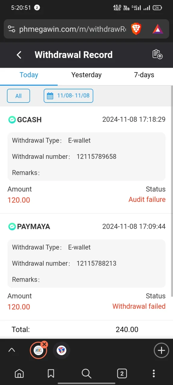The height and width of the screenshot is (385, 173).
Task: Switch to the second tab thumbnail icon
Action: 61,350
